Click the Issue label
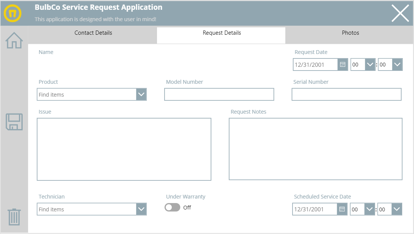This screenshot has height=234, width=414. point(45,112)
